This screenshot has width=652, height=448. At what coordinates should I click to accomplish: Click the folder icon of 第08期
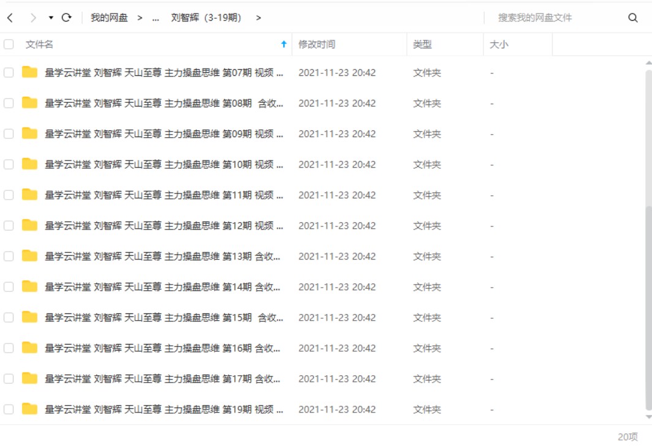(x=29, y=103)
